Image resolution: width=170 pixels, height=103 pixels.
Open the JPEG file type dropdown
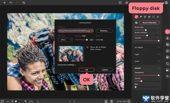point(65,40)
